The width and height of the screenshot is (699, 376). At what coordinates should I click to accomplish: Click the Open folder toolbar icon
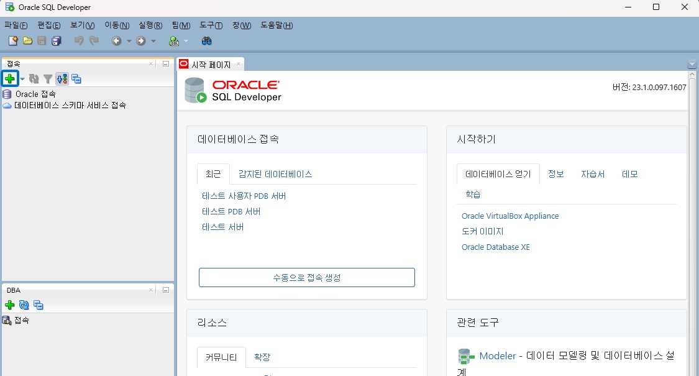(x=27, y=41)
